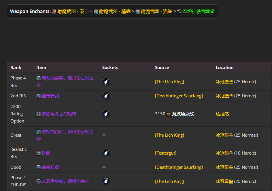Click the 暴怒角斗士的短棍 item icon
This screenshot has width=272, height=191.
tap(38, 114)
